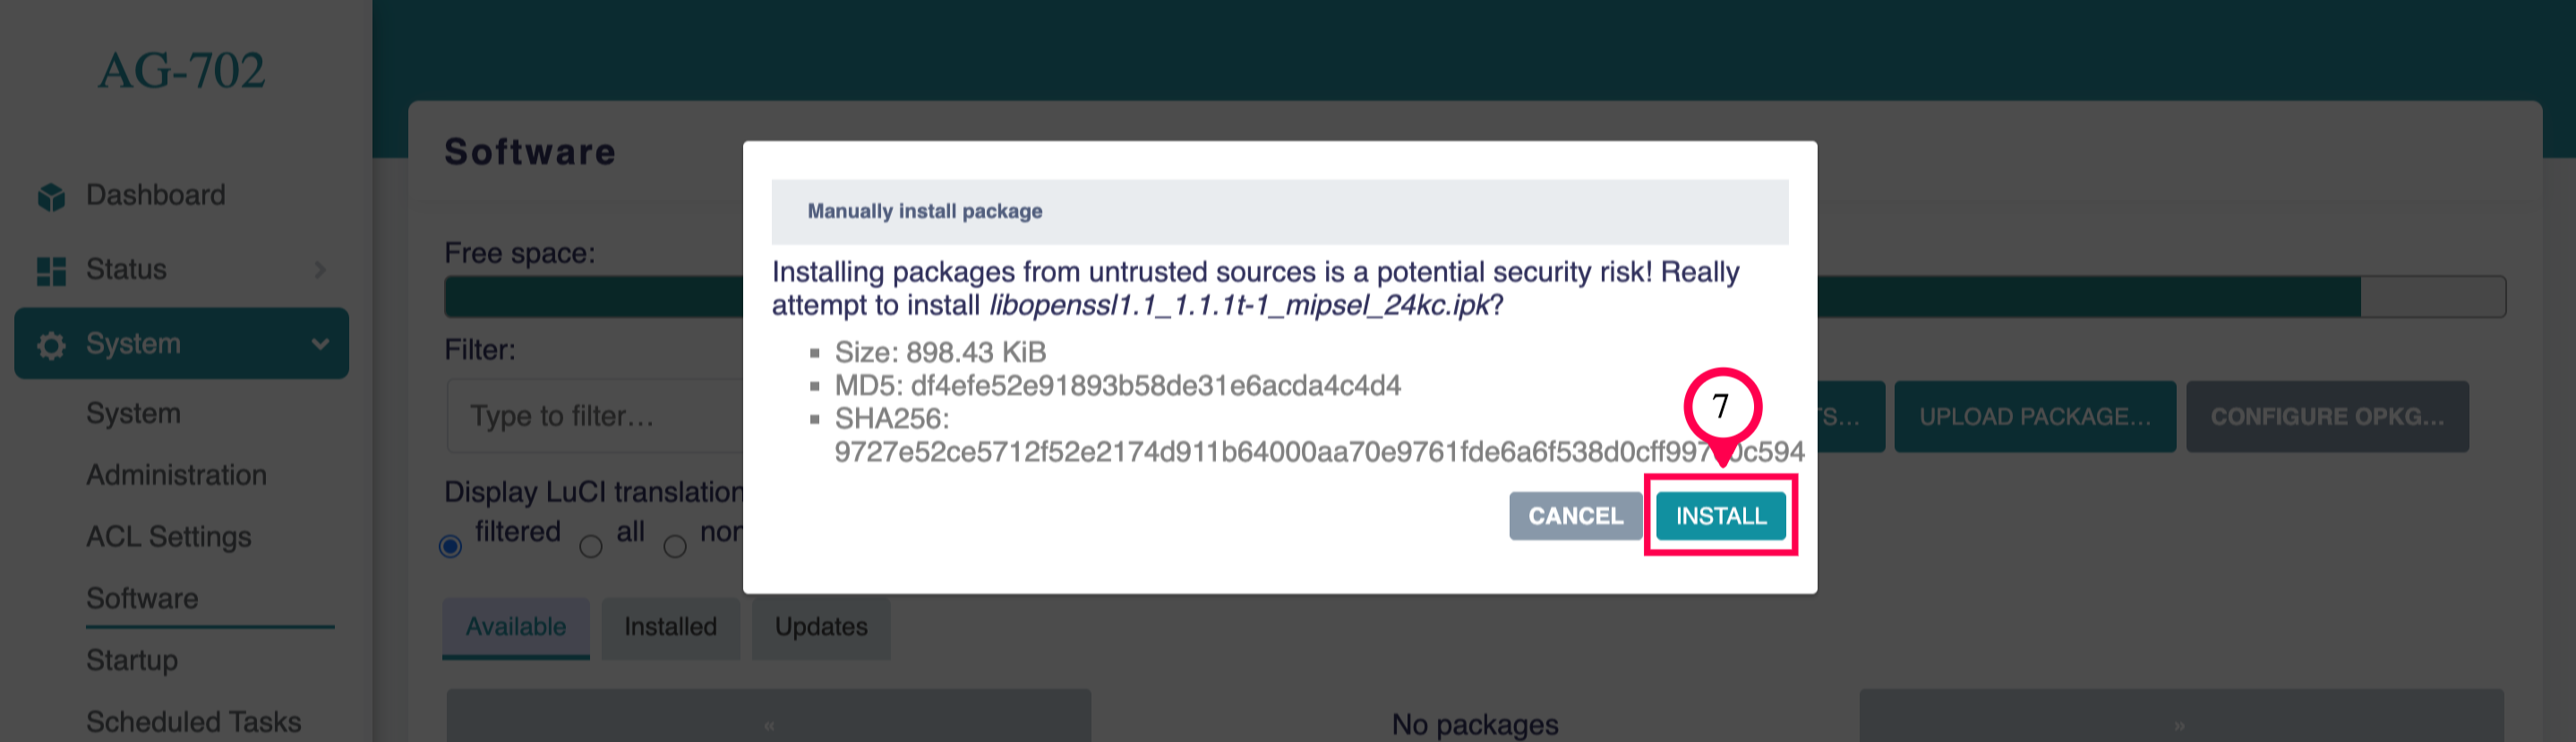Switch to the Available tab

(516, 627)
